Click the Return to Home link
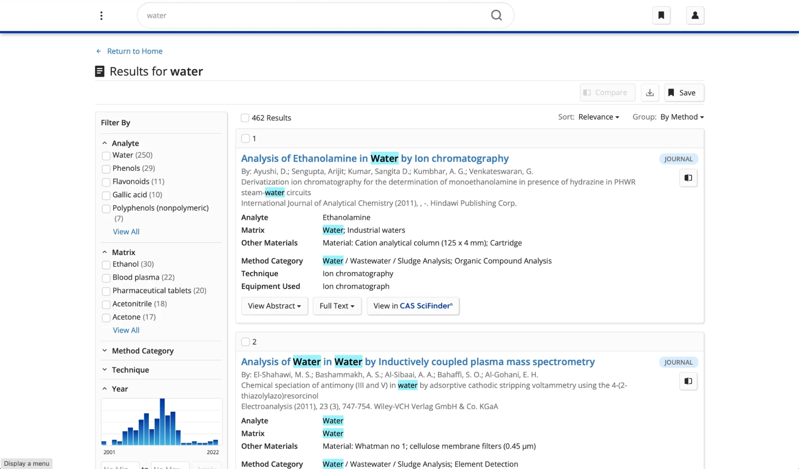This screenshot has width=799, height=469. pos(135,51)
